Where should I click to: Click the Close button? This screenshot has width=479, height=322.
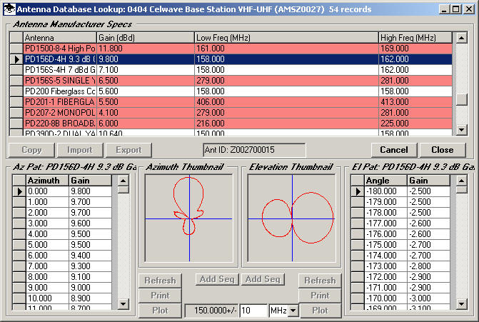[x=443, y=150]
